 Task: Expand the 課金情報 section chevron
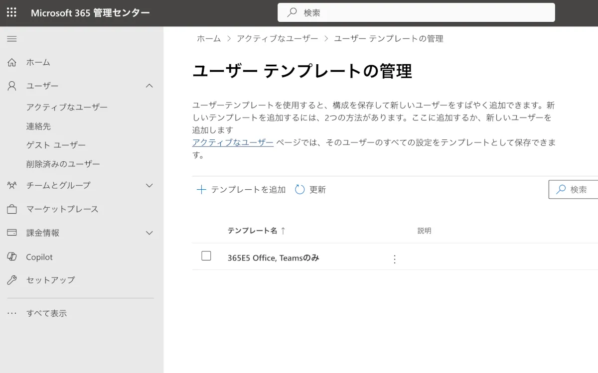pos(149,233)
